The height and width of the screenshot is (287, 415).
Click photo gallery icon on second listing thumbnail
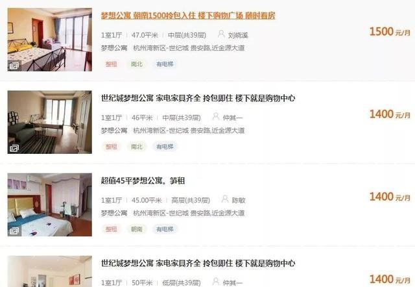[14, 149]
